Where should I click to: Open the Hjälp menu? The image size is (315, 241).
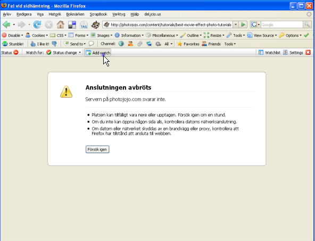pyautogui.click(x=135, y=14)
